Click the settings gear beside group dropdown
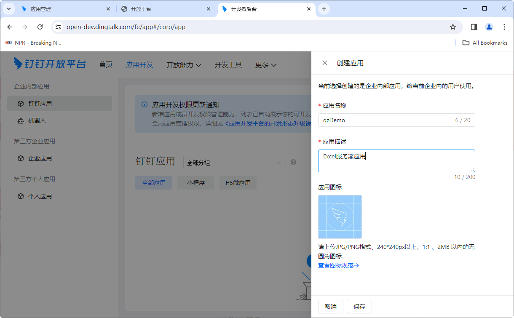Image resolution: width=514 pixels, height=318 pixels. pos(294,162)
